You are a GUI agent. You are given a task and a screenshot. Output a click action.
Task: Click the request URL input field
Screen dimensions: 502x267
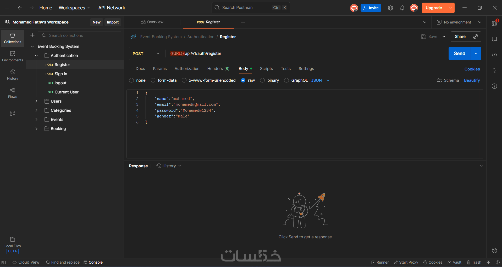tap(305, 54)
